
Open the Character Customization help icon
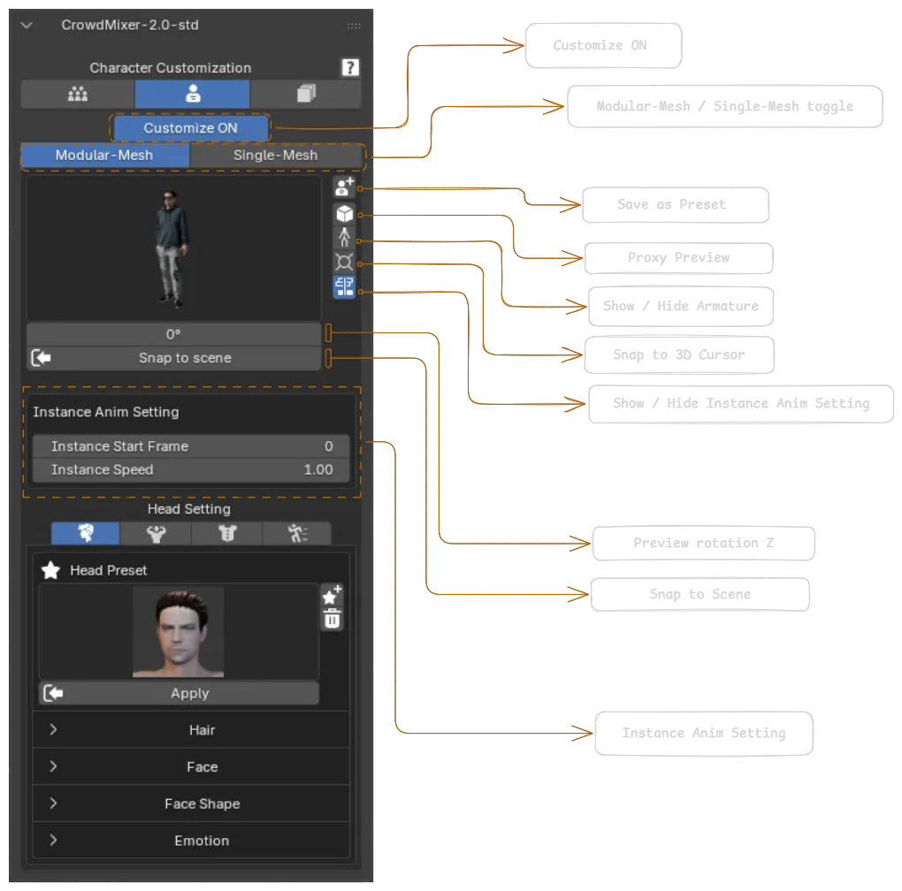[x=350, y=67]
